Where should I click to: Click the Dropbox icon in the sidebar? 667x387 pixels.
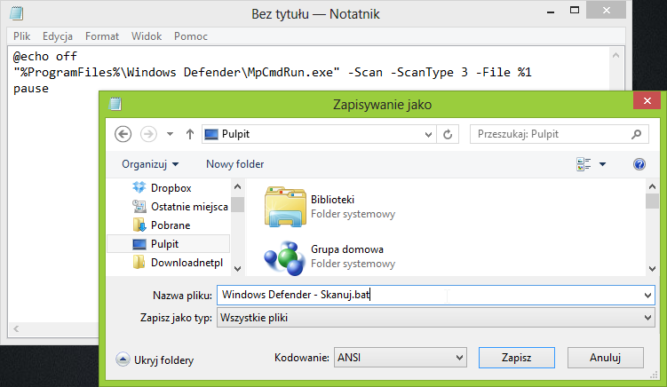[x=139, y=187]
